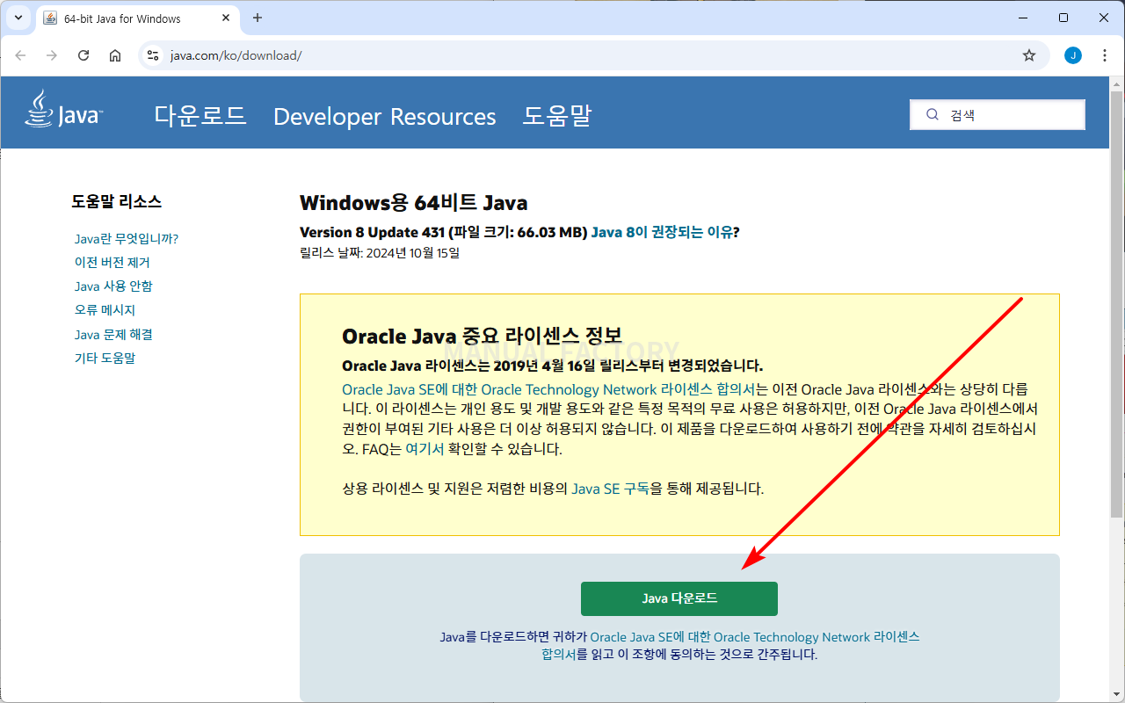Open site information icon in address bar

(153, 55)
